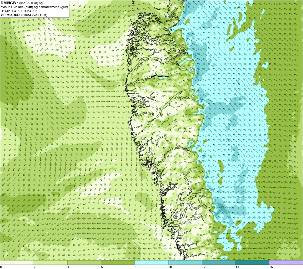Click the legend scale label '0'
This screenshot has width=303, height=269.
click(x=1, y=267)
